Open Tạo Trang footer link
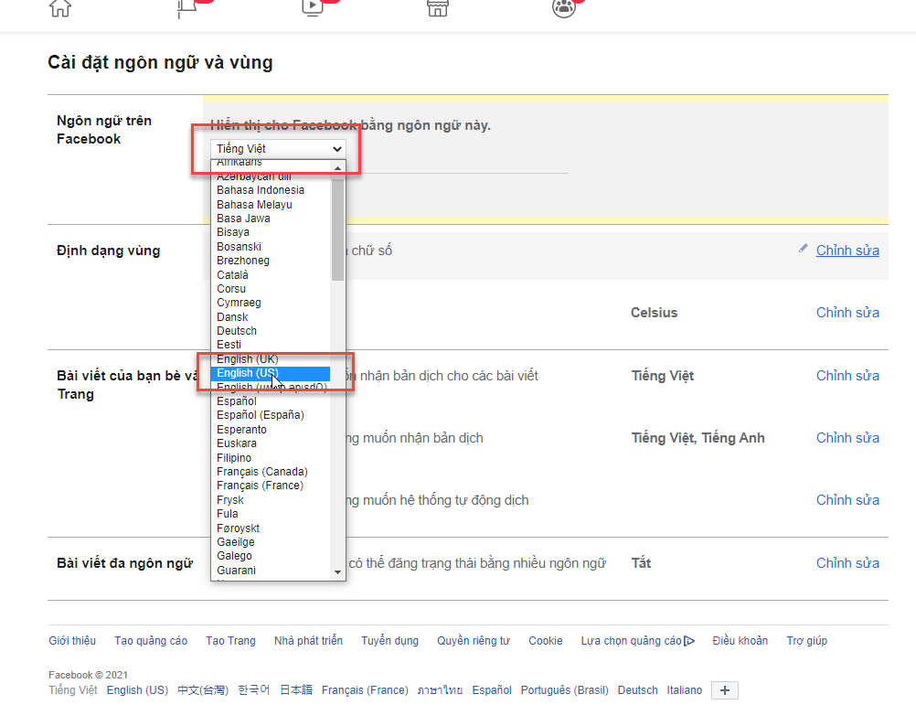The height and width of the screenshot is (726, 916). coord(230,641)
